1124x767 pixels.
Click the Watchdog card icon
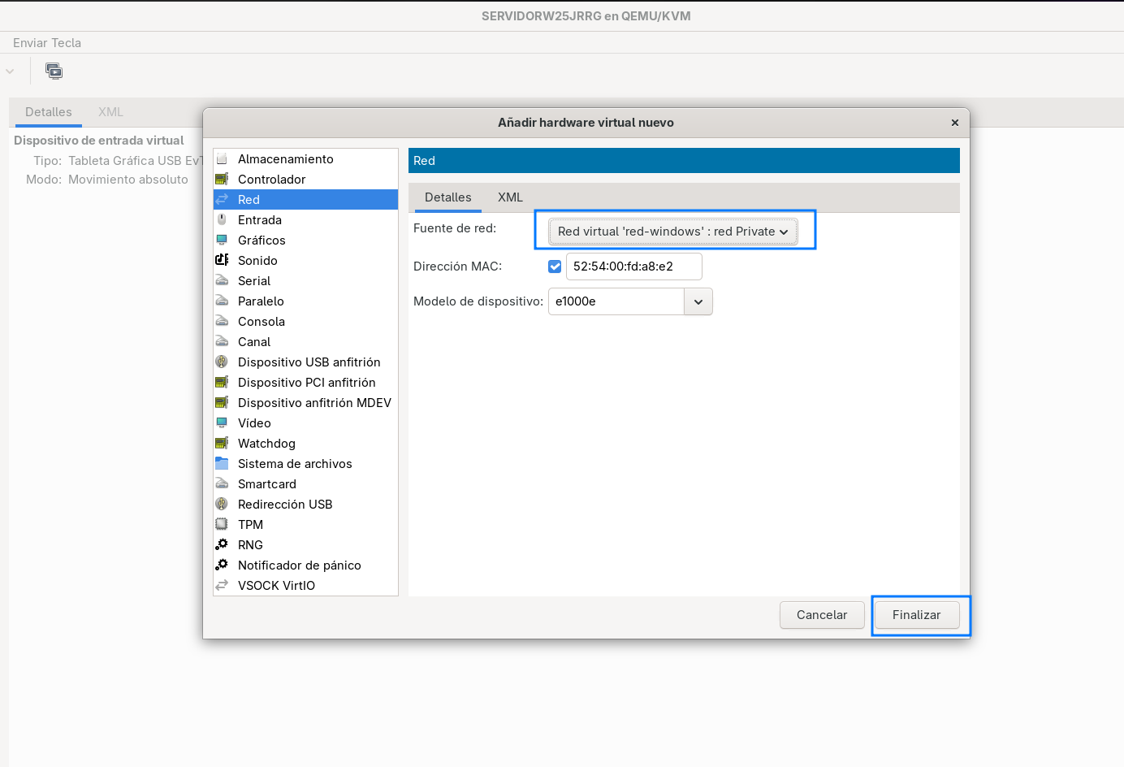coord(222,444)
